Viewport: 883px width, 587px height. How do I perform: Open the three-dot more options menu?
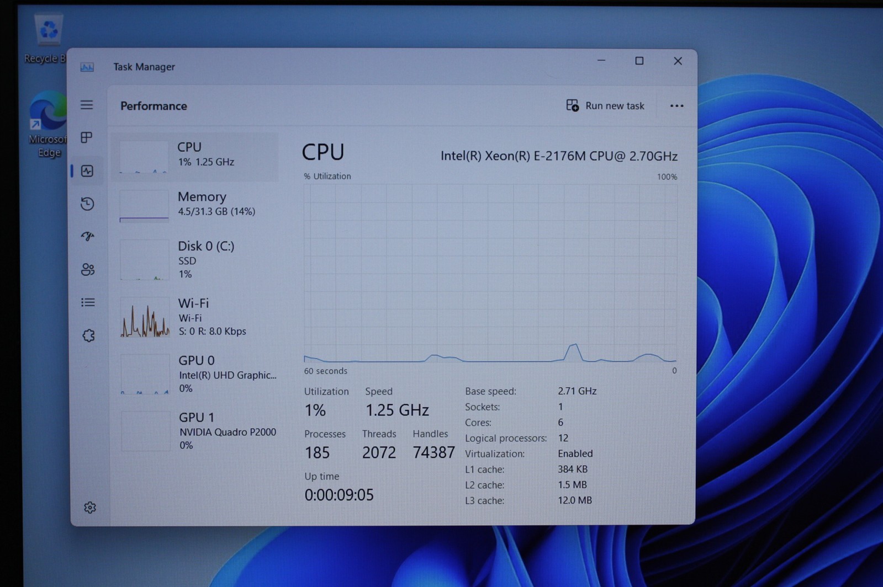coord(676,106)
